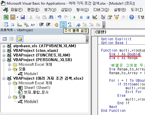Click the Cut scissors icon

[x=31, y=17]
